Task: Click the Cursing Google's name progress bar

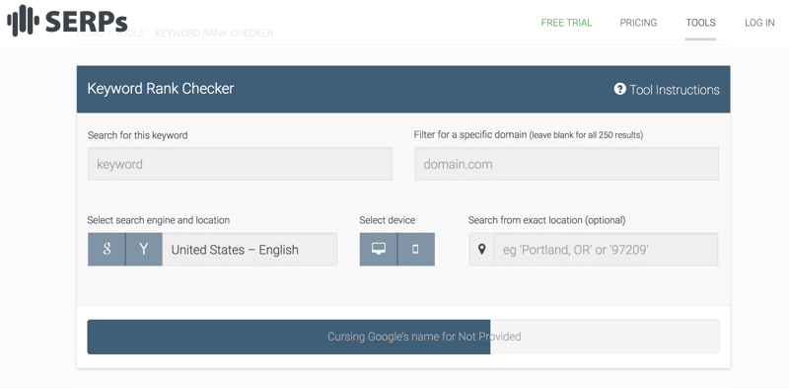Action: point(403,337)
